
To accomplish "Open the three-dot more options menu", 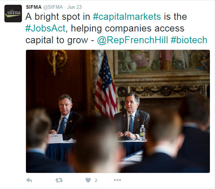I will (x=117, y=180).
